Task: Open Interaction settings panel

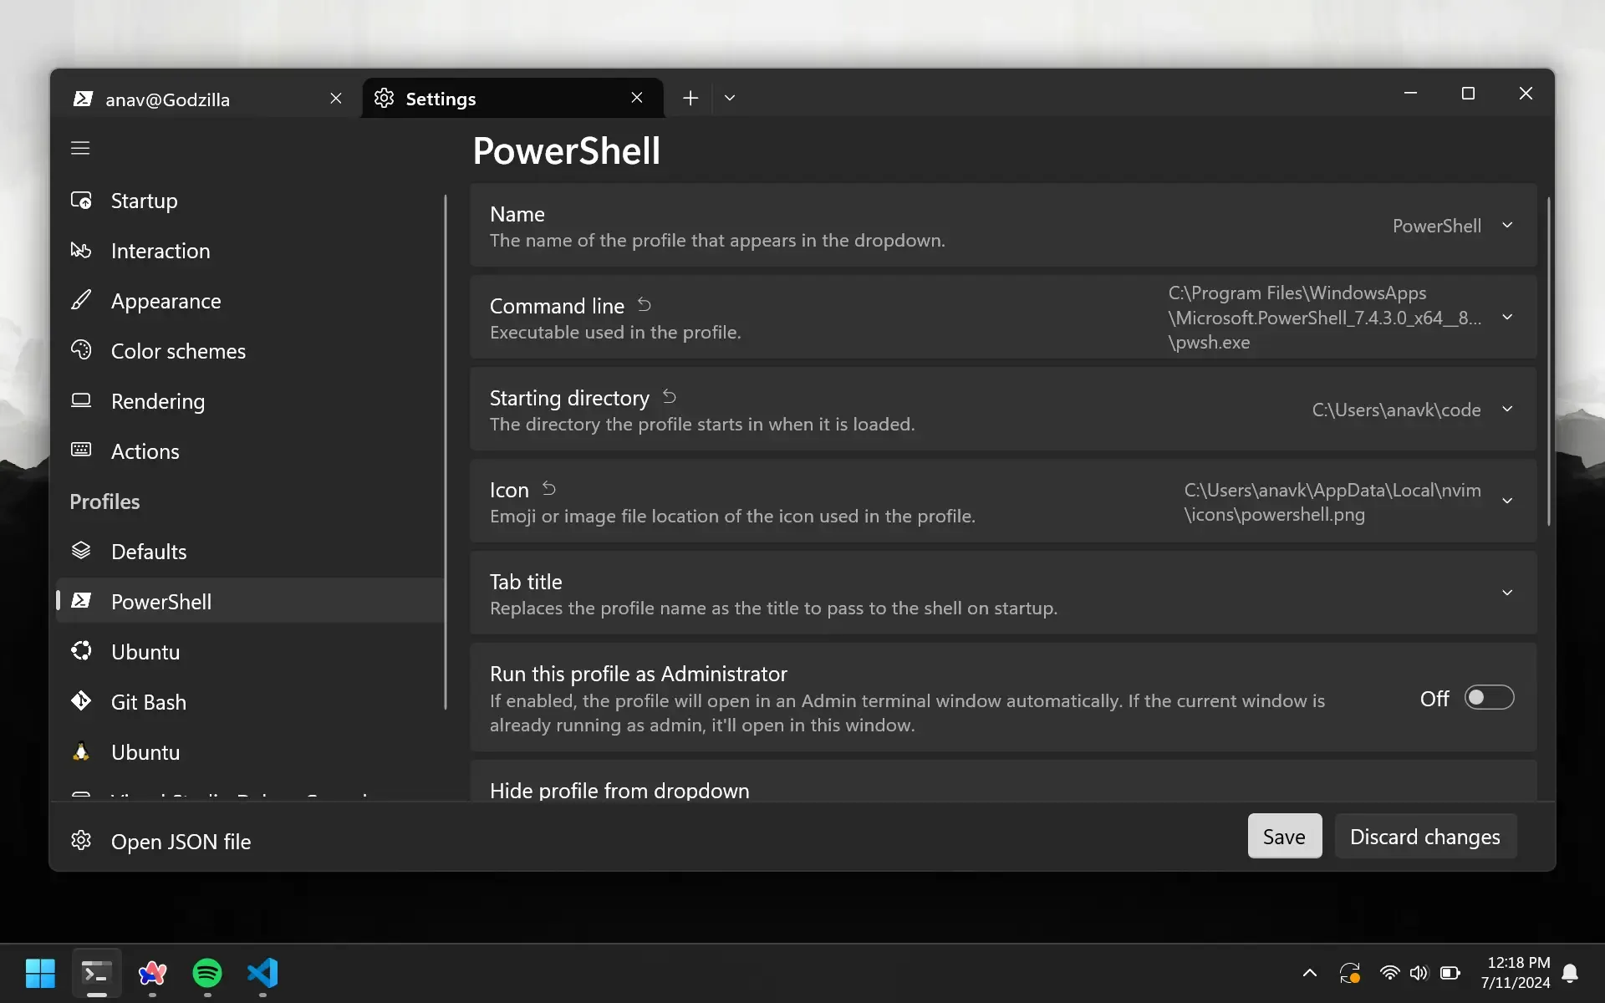Action: pos(160,250)
